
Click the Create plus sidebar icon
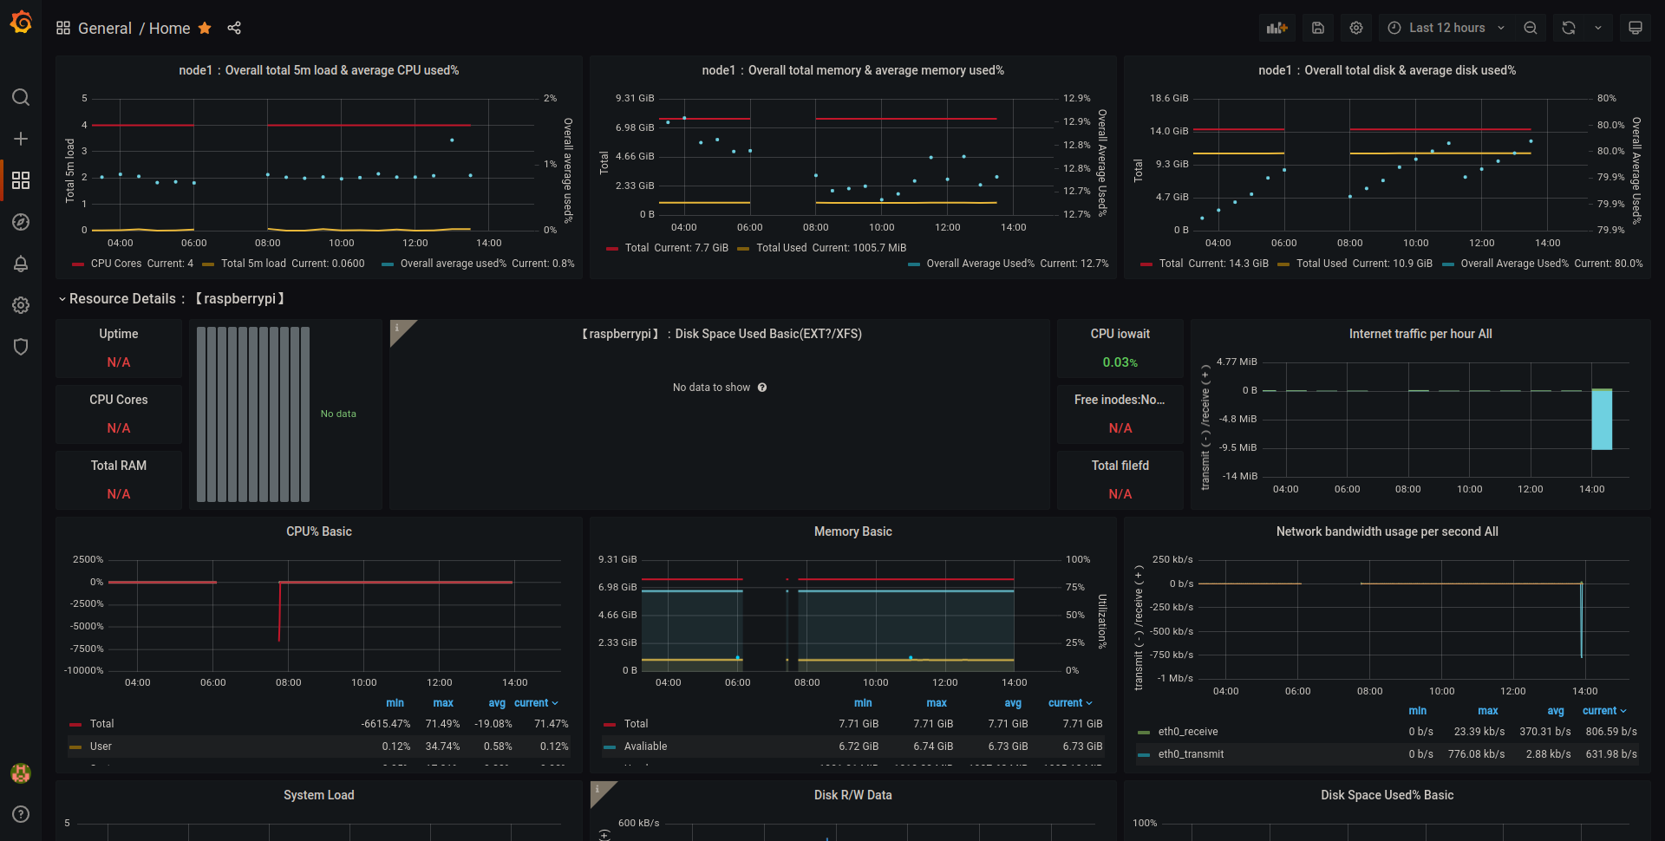[21, 139]
